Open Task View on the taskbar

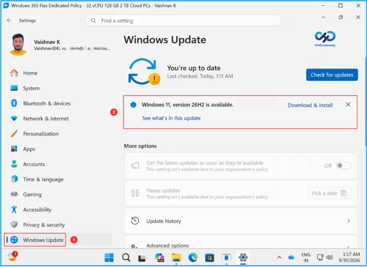(x=142, y=258)
